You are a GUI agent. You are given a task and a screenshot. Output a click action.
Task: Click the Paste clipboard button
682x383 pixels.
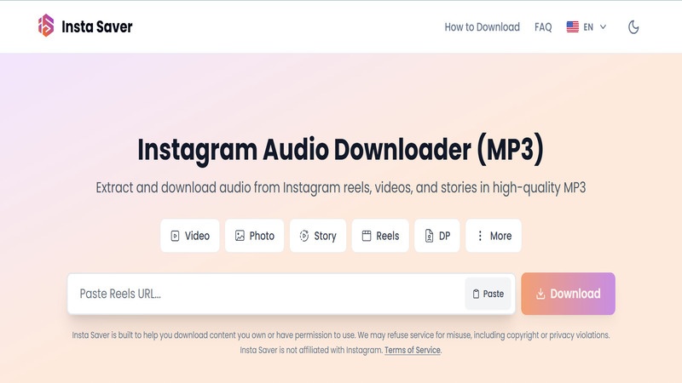coord(488,294)
